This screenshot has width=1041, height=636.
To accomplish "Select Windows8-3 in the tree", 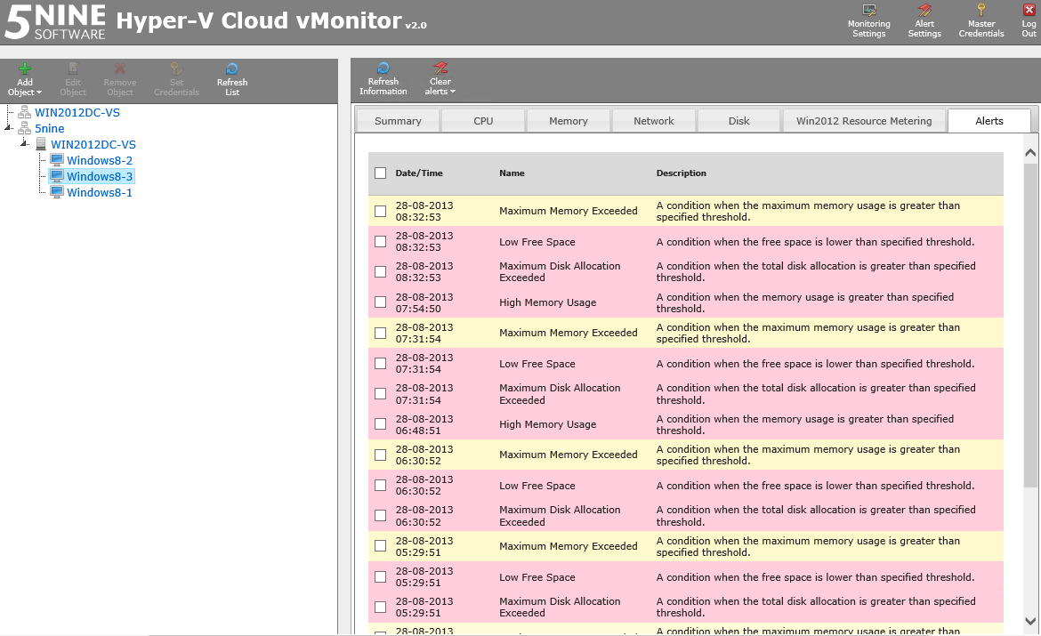I will point(100,176).
